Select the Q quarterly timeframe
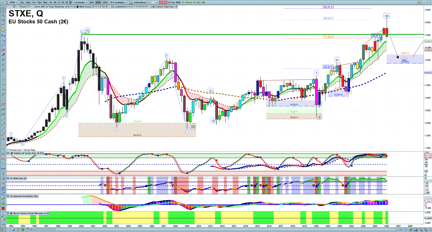The height and width of the screenshot is (232, 432). 70,2
